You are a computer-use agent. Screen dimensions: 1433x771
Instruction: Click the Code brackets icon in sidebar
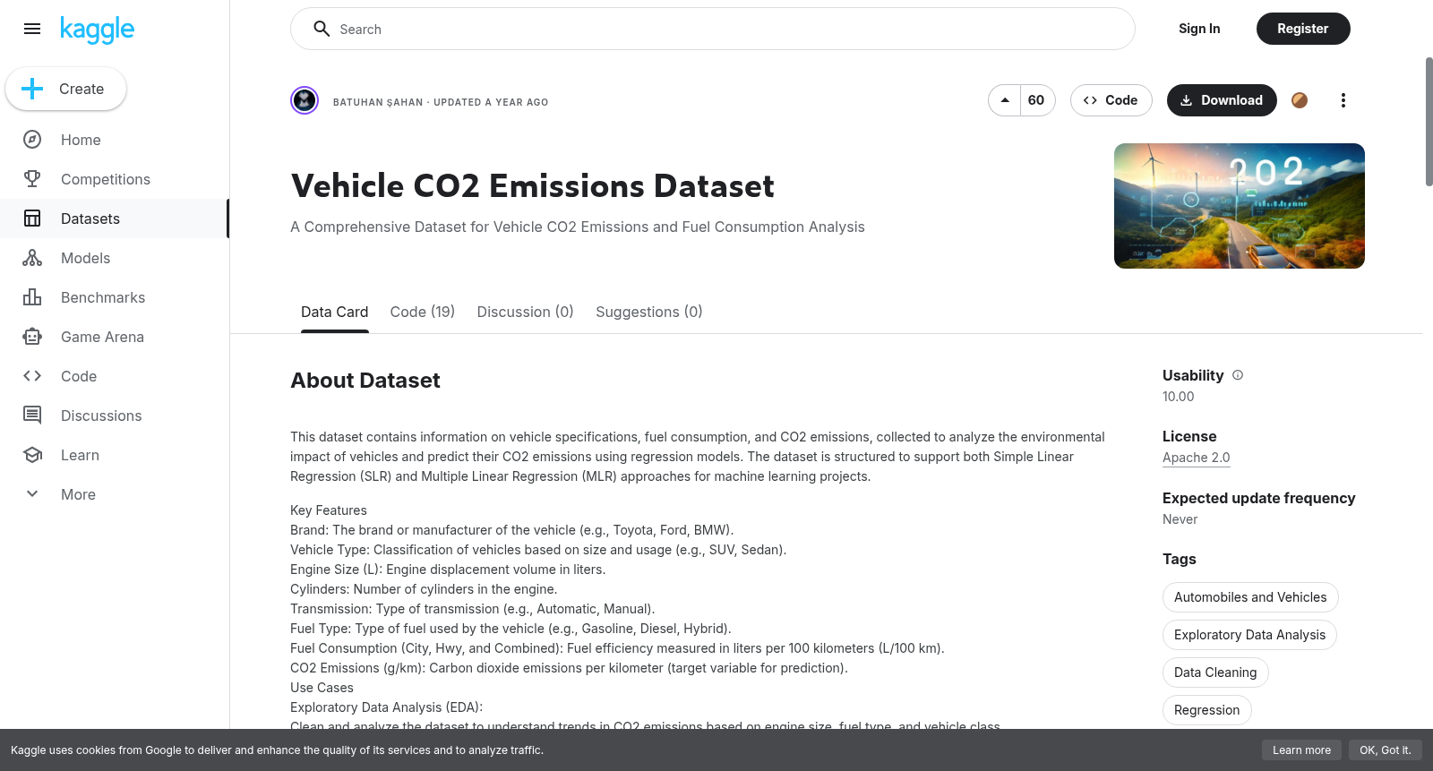click(32, 376)
